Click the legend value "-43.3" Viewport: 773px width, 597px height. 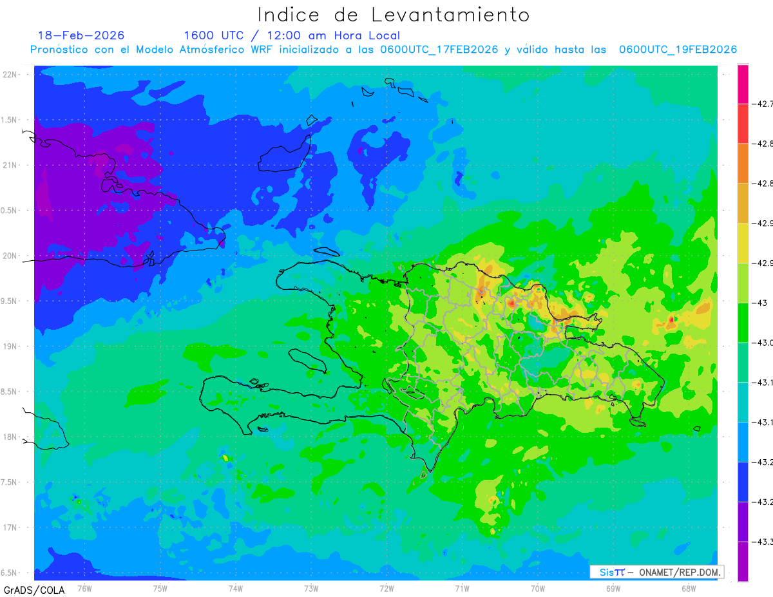coord(763,541)
